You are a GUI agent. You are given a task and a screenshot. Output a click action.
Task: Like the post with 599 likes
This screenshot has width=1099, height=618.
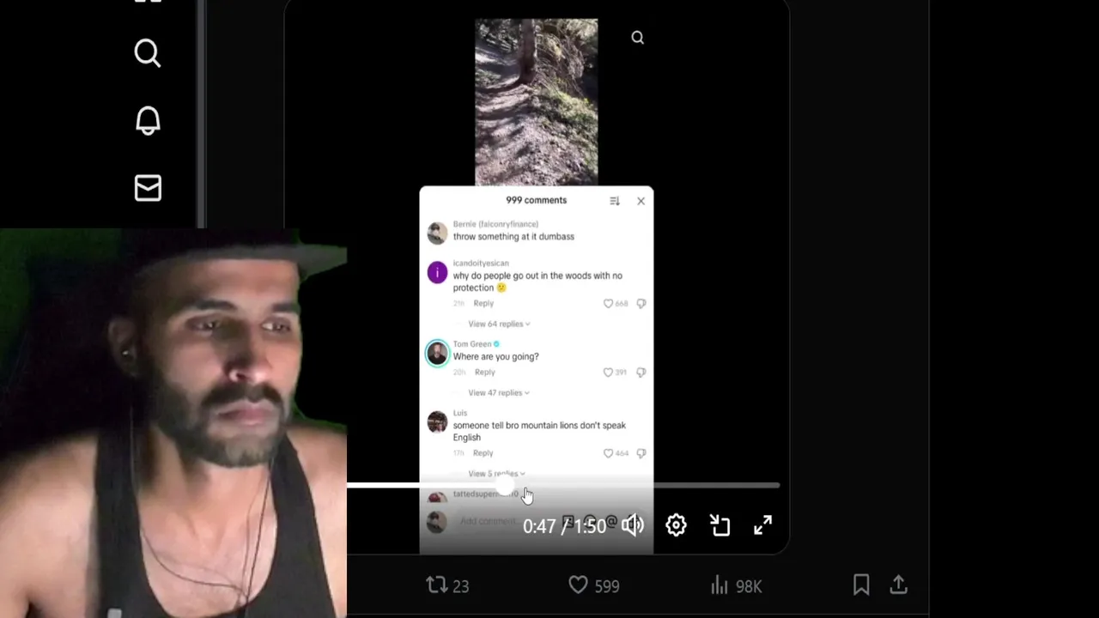click(593, 585)
